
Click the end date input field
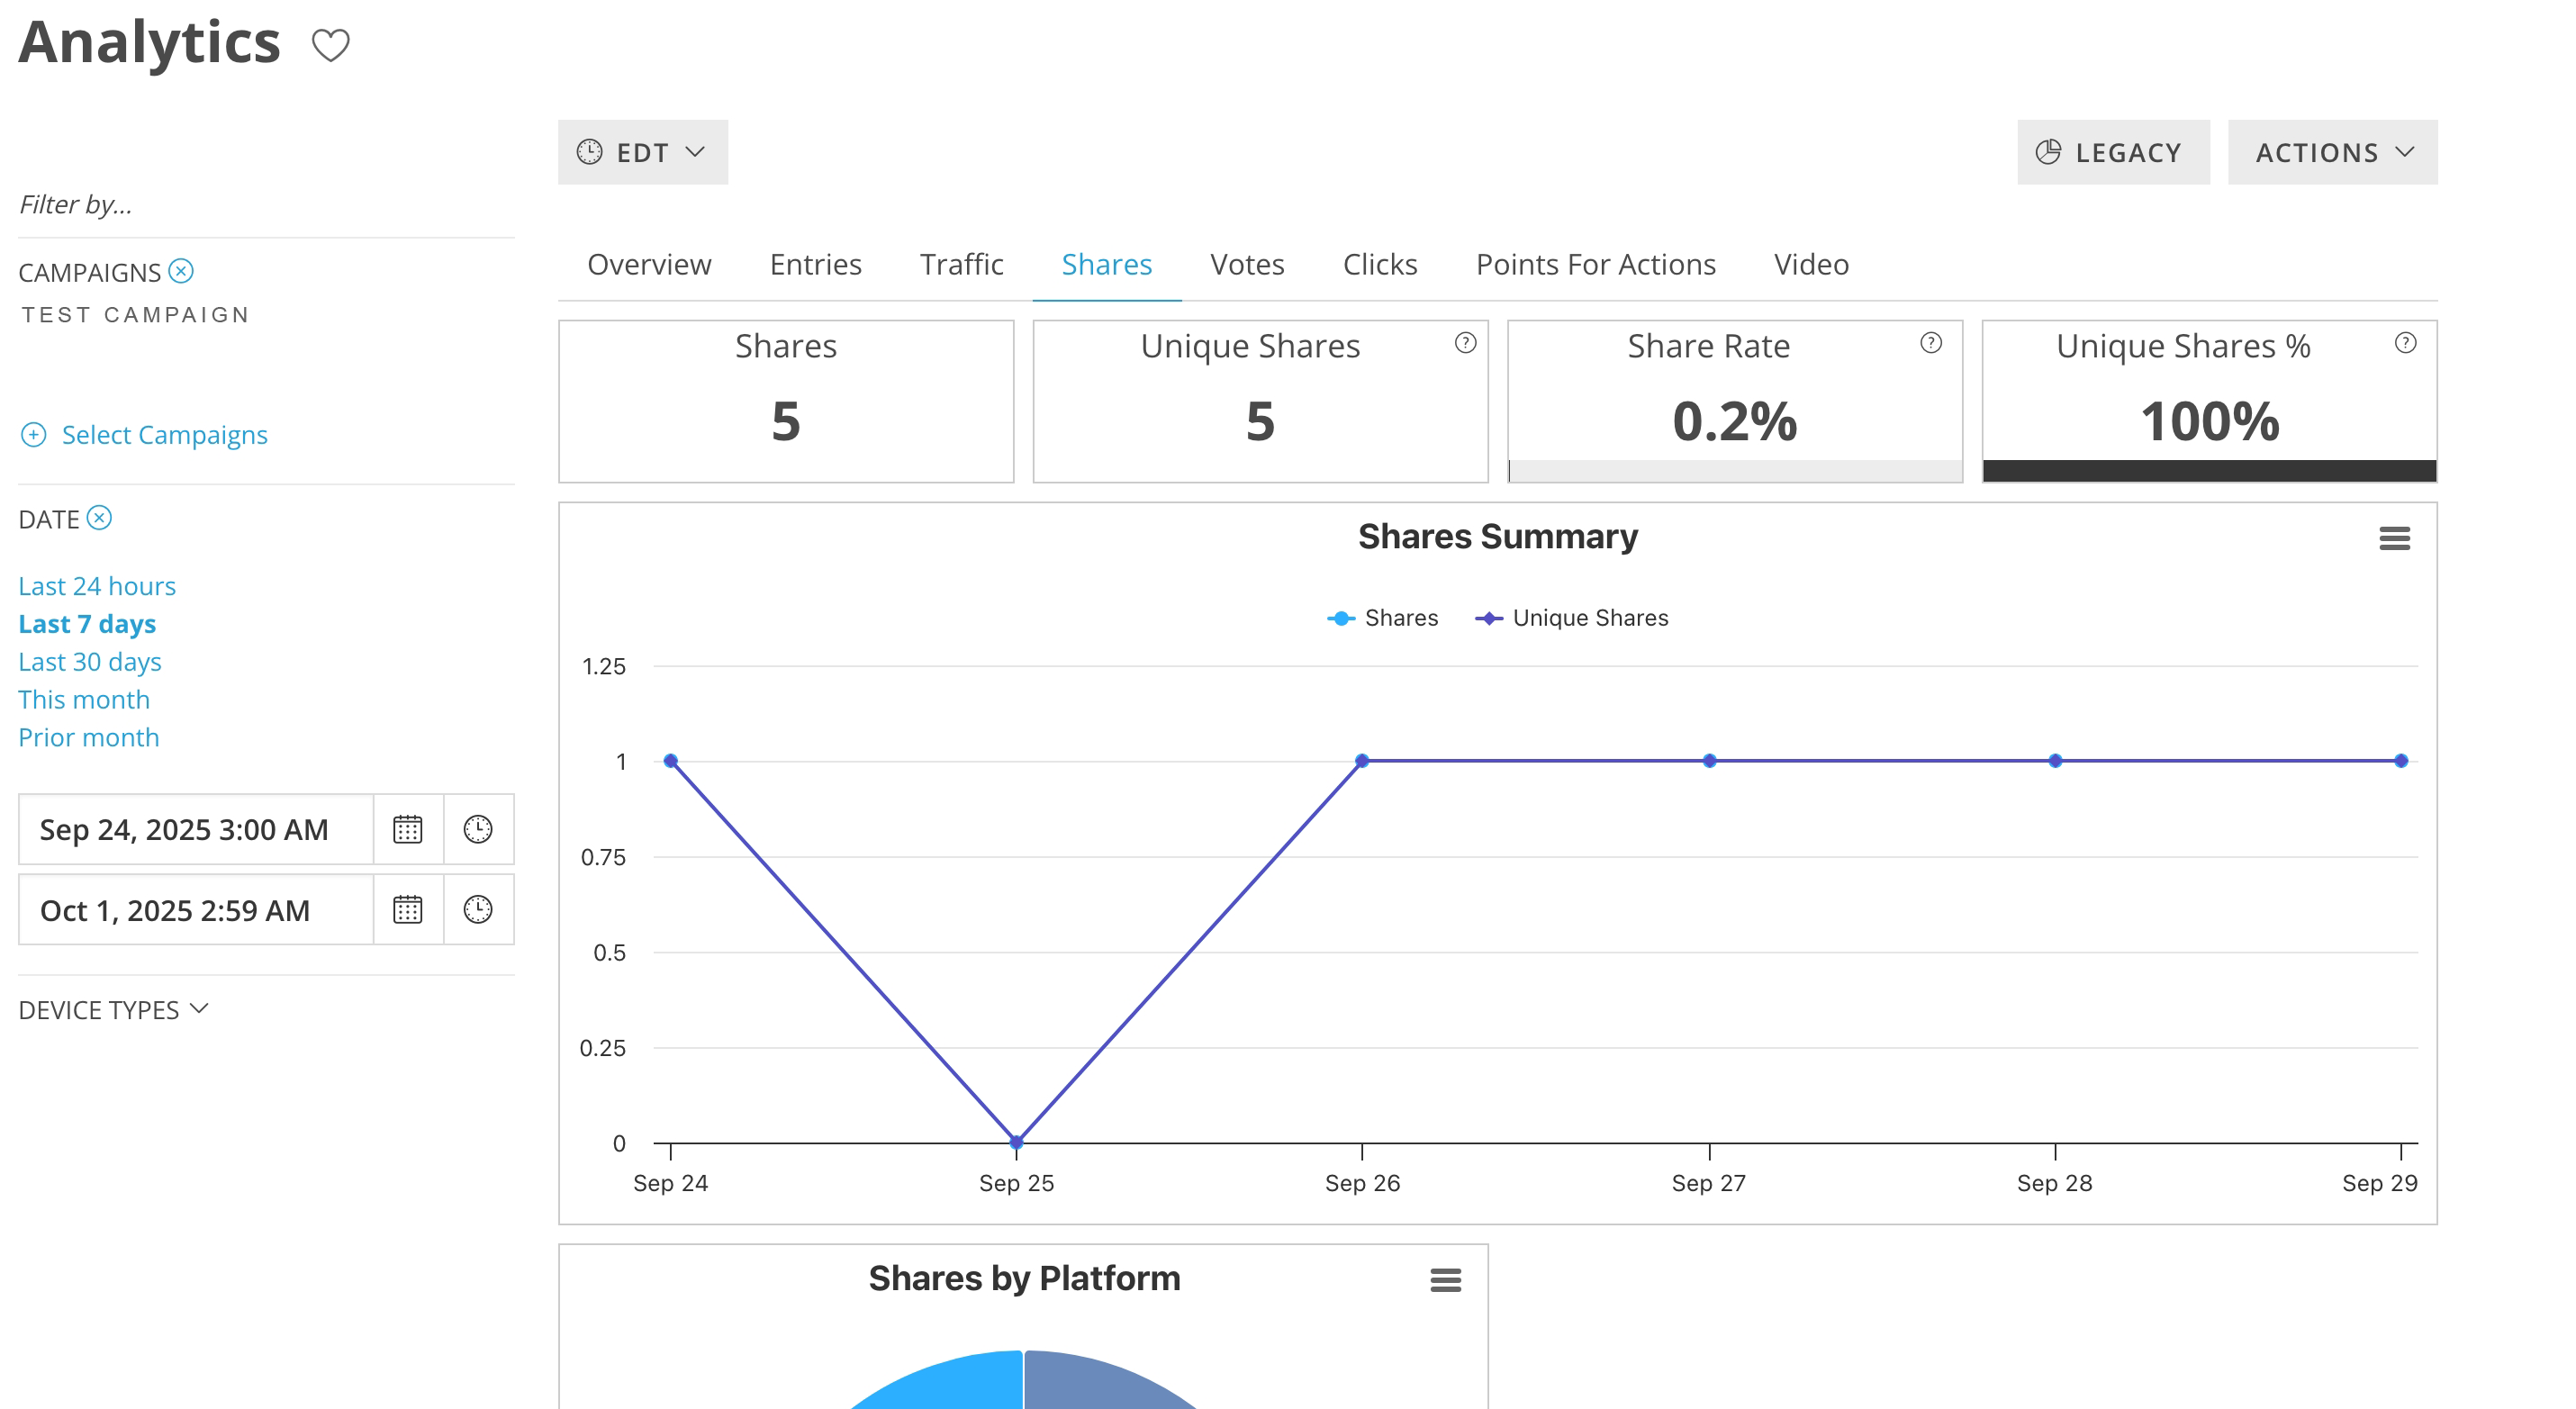pos(194,910)
